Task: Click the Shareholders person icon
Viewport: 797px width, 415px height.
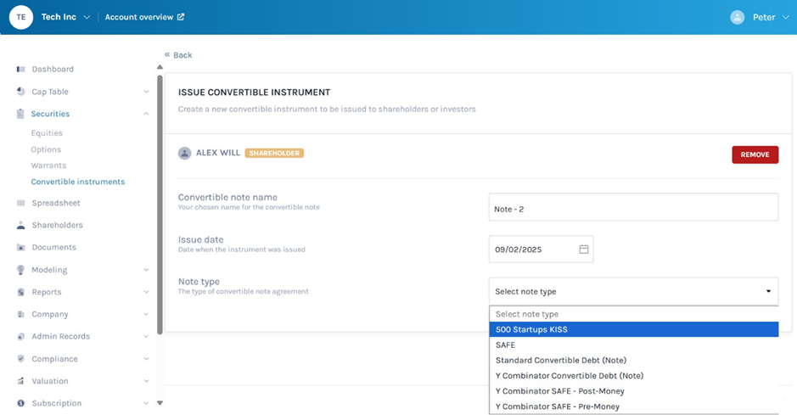Action: click(x=20, y=226)
